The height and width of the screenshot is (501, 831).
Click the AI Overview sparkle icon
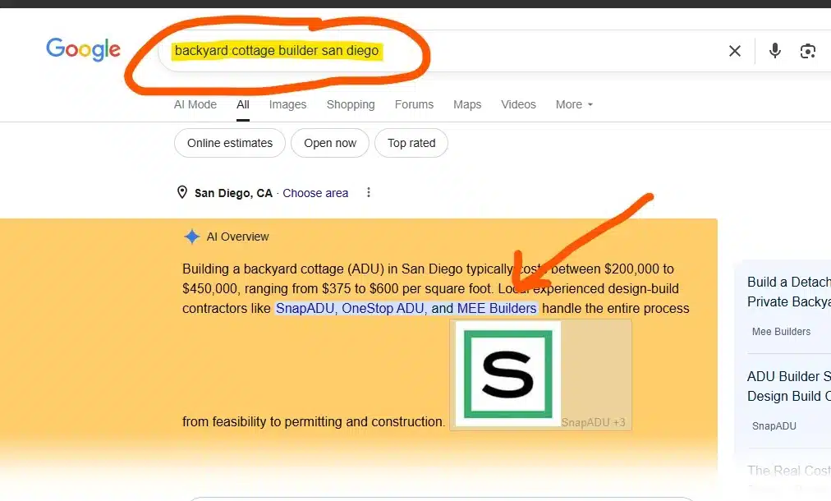click(x=192, y=237)
